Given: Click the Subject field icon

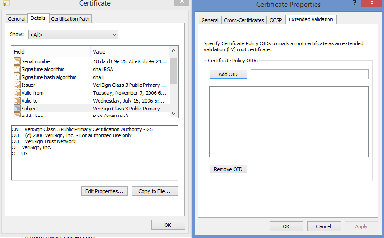Looking at the screenshot, I should tap(17, 108).
